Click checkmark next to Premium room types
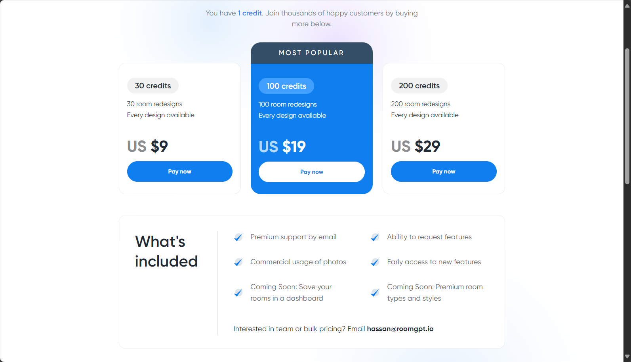Image resolution: width=631 pixels, height=362 pixels. 375,293
